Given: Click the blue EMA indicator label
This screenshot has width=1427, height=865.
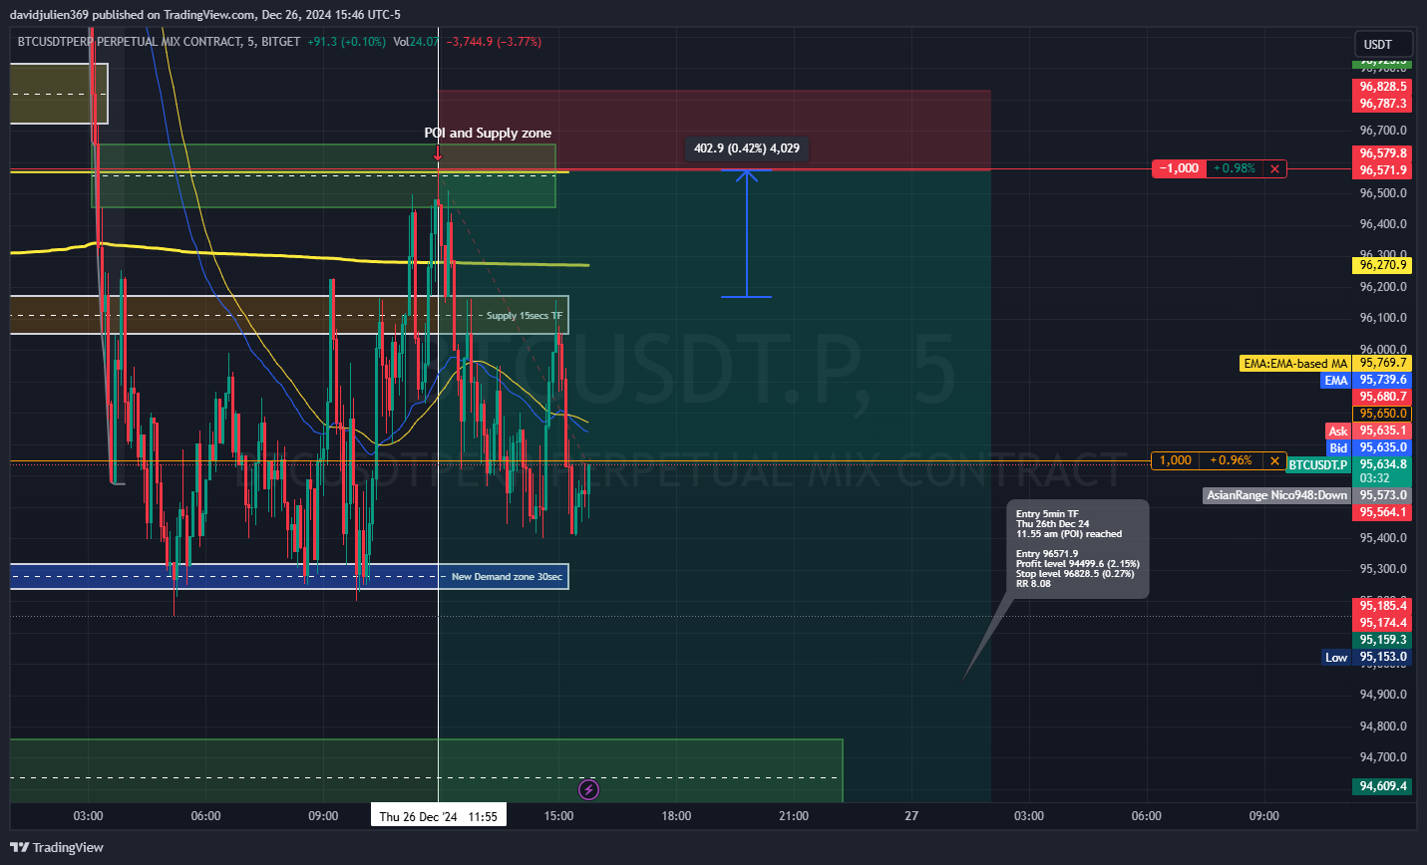Looking at the screenshot, I should (1335, 381).
